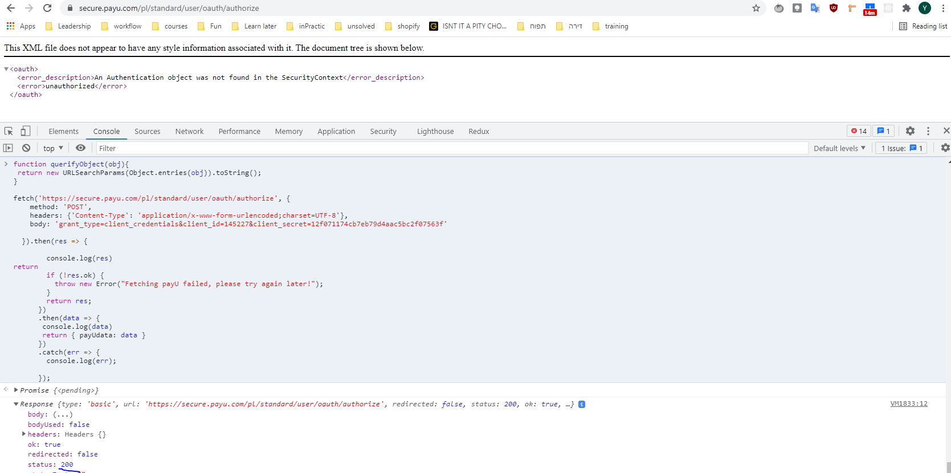Collapse the oauth XML node

point(6,69)
